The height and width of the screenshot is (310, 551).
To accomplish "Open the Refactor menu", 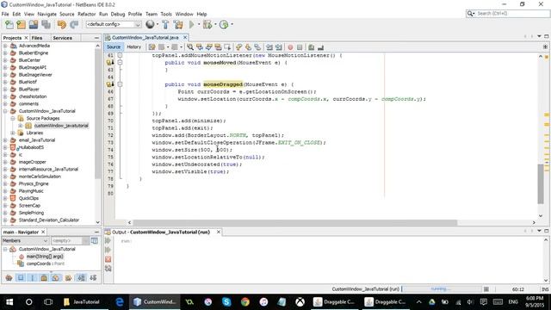I will click(x=86, y=14).
